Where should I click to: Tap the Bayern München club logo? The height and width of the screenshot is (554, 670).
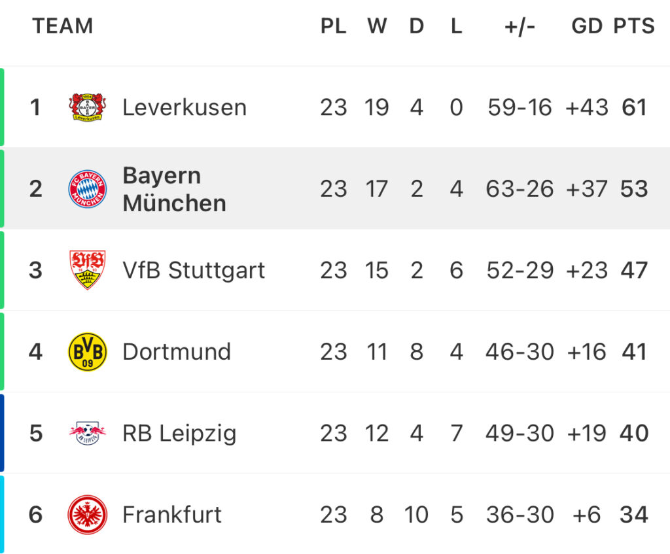(x=88, y=189)
